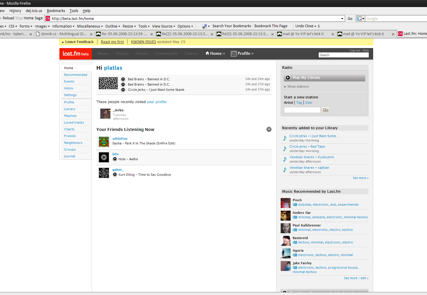
Task: Open the CSS toolbar dropdown
Action: point(13,26)
